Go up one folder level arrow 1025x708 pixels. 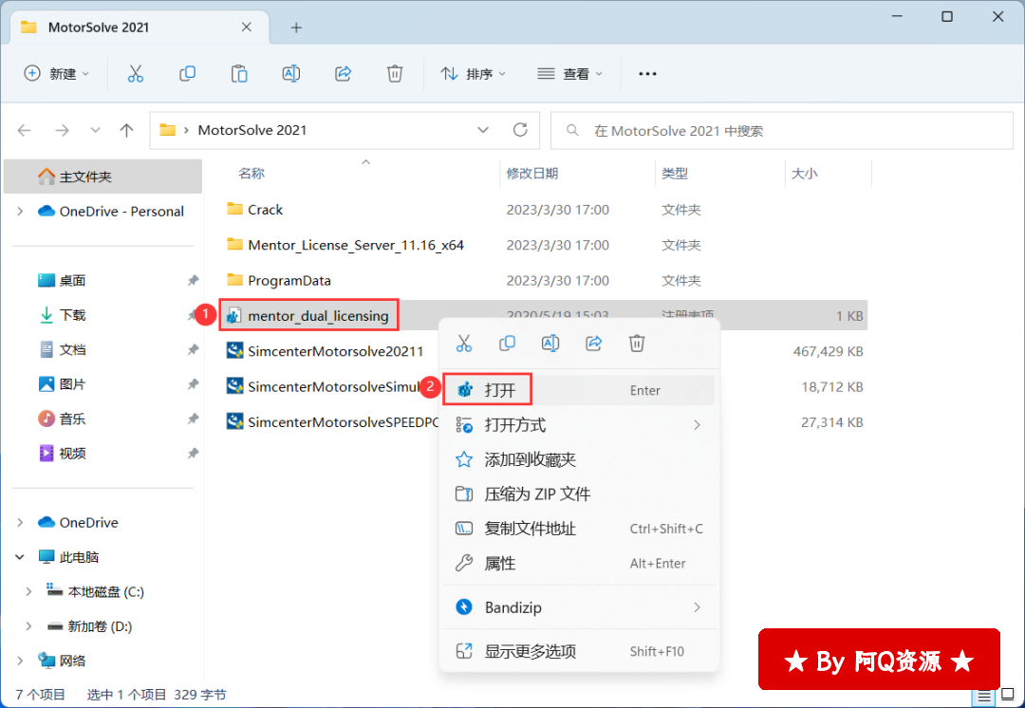point(127,130)
